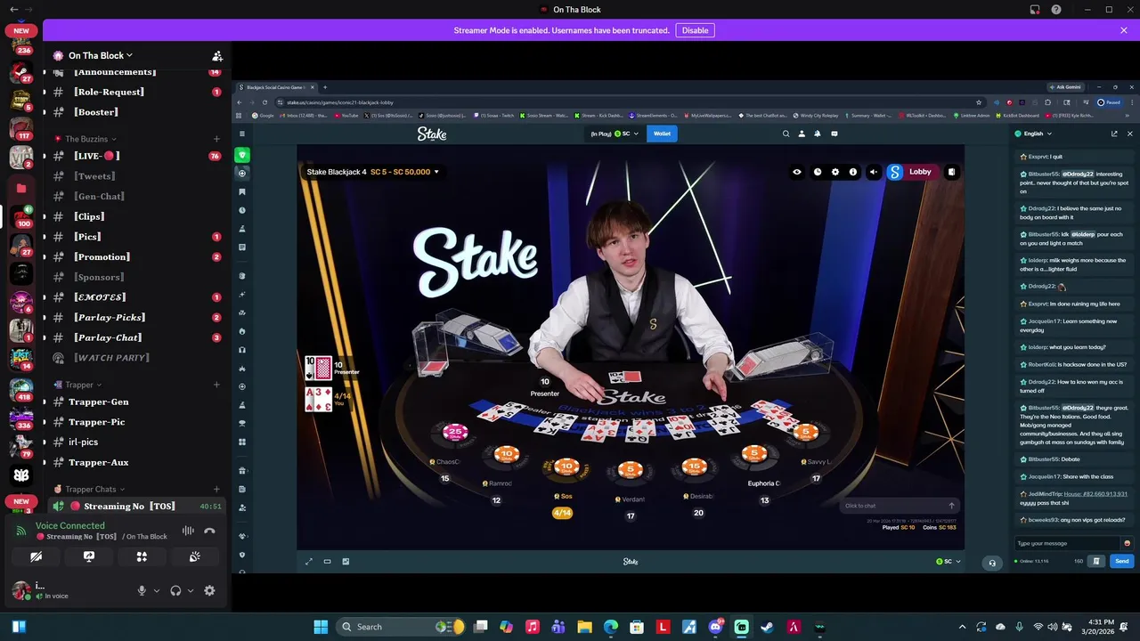Click the exit door icon beside Lobby
Screen dimensions: 1140x641
click(951, 172)
